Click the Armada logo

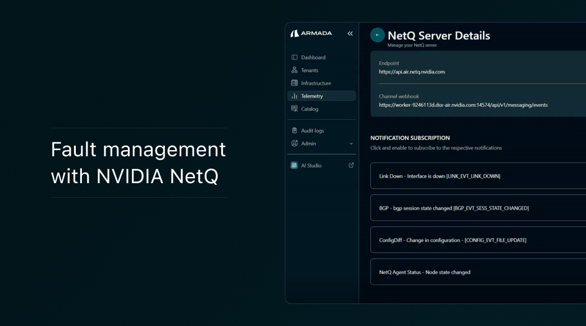point(311,33)
